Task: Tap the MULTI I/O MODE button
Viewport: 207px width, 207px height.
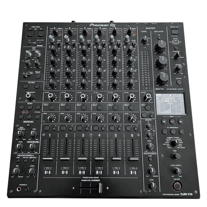Action: [x=176, y=47]
